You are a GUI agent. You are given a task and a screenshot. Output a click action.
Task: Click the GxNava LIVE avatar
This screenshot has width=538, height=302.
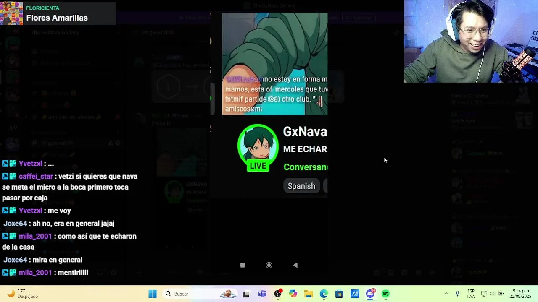tap(258, 148)
